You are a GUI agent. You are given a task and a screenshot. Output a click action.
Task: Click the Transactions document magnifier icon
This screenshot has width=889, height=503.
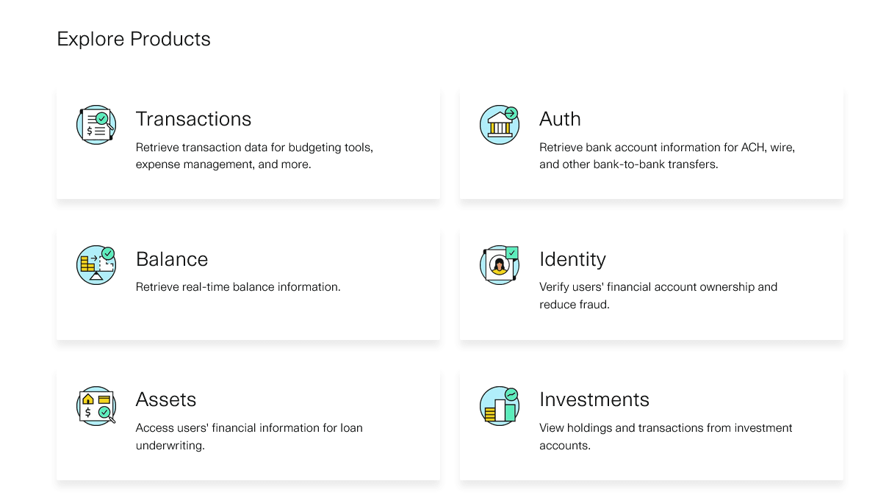(96, 124)
